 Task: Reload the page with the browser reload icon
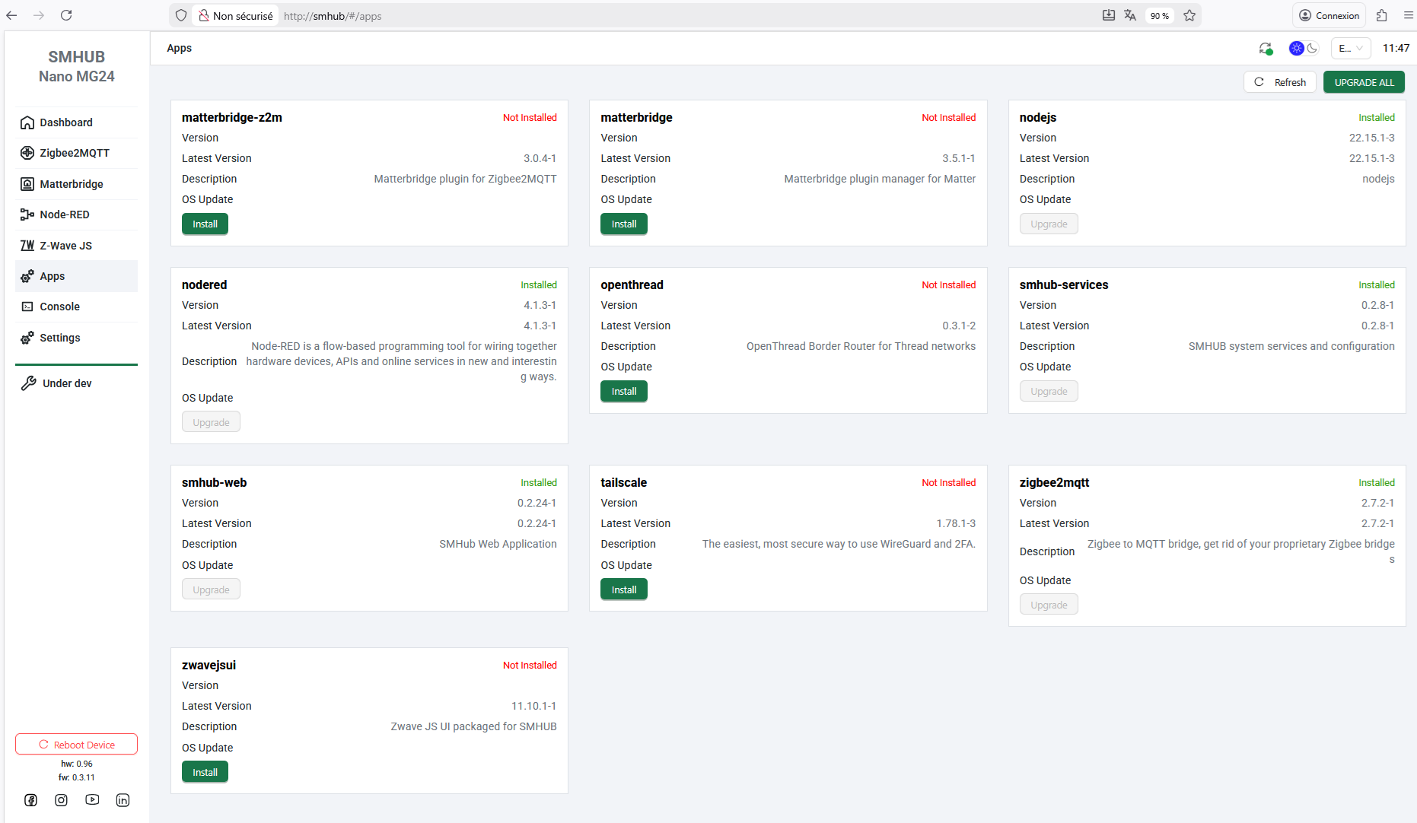point(66,15)
